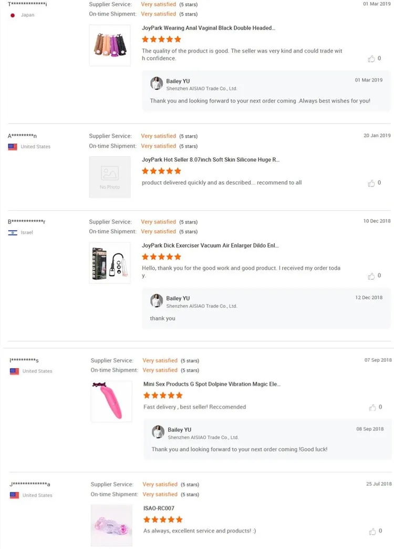Click Bailey YU's name in the 12 Dec 2018 reply
Image resolution: width=394 pixels, height=549 pixels.
(178, 298)
